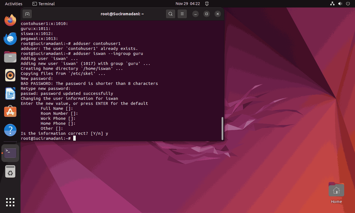Viewport: 355px width, 213px height.
Task: Click 'Adding new user iswan (1017)' line
Action: [x=85, y=64]
